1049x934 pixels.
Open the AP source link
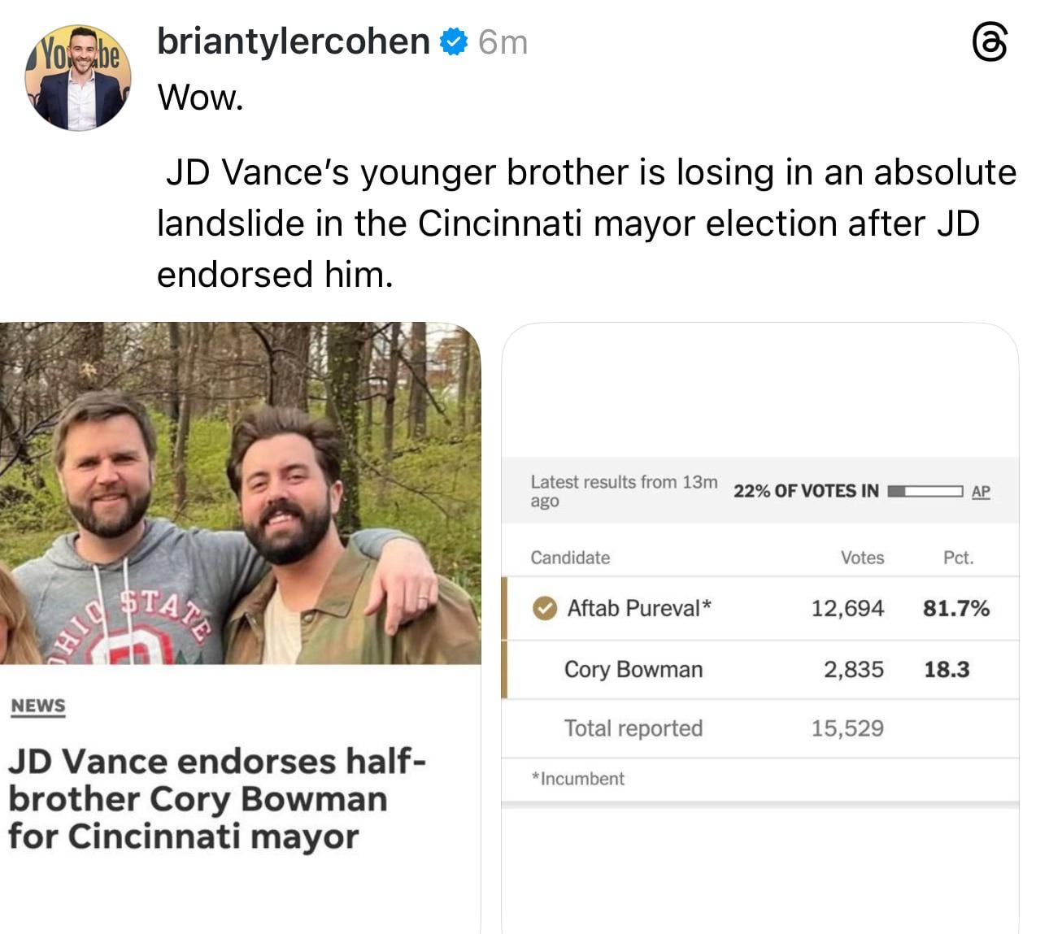tap(981, 491)
